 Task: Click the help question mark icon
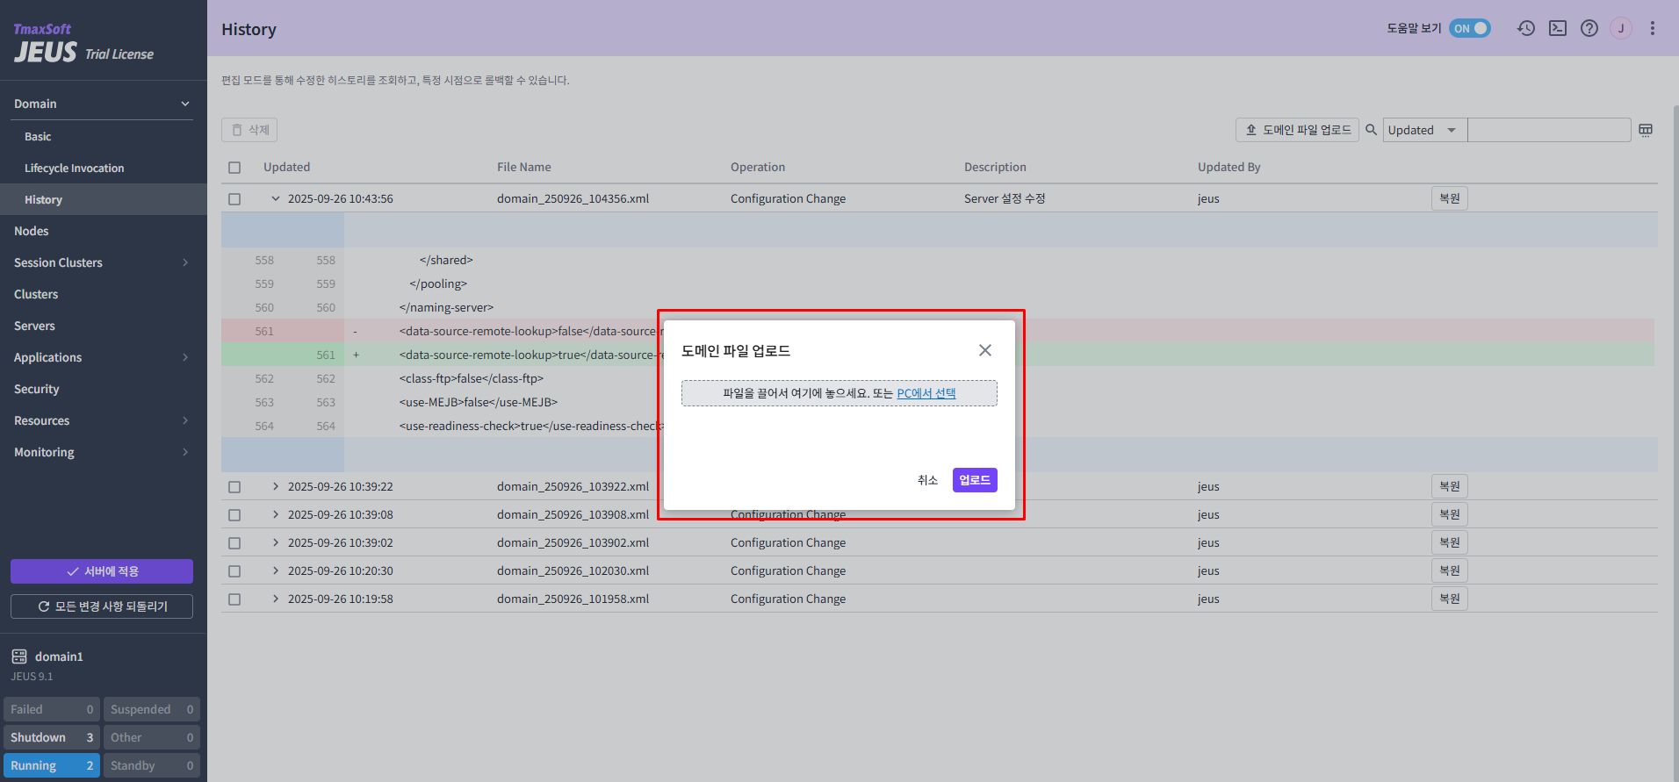point(1589,28)
